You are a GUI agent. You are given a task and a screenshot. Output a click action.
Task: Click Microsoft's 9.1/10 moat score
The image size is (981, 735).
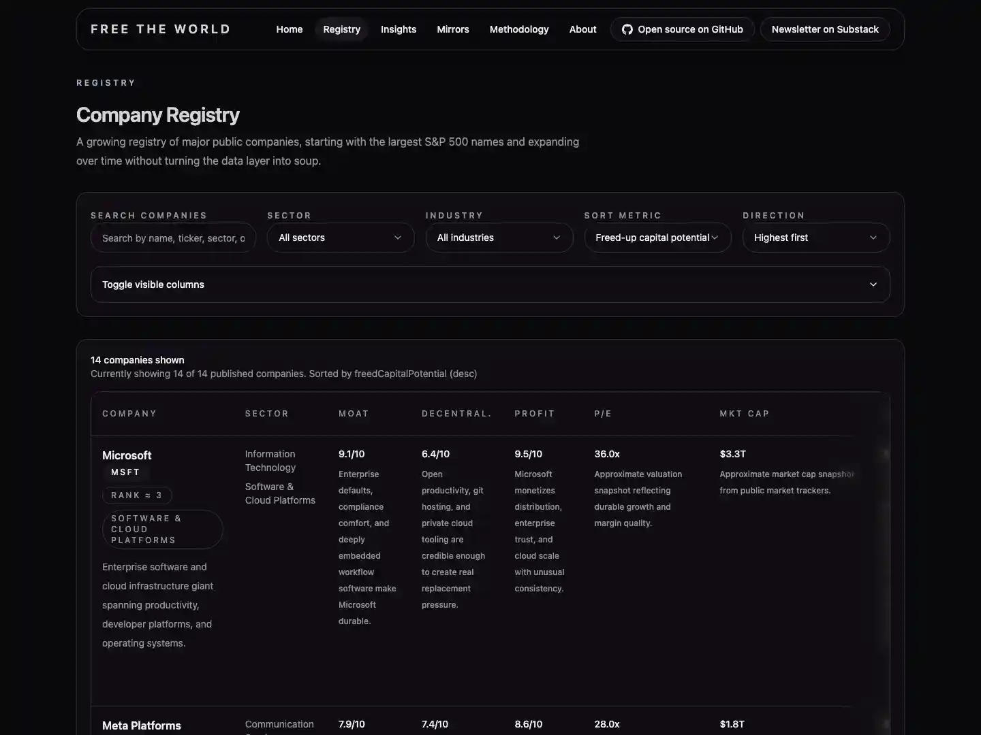pyautogui.click(x=352, y=454)
